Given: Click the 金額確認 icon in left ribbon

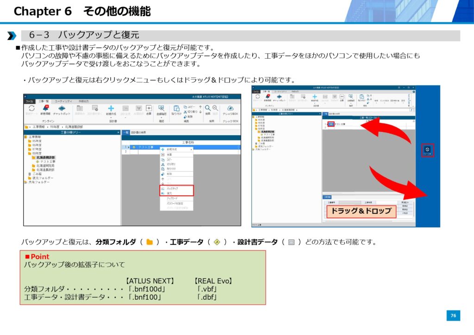Looking at the screenshot, I should [x=162, y=108].
